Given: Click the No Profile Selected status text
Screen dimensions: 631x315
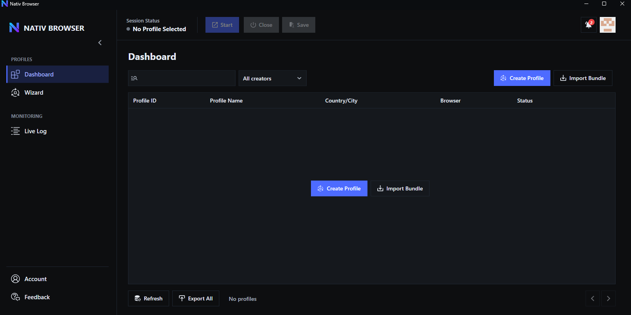Looking at the screenshot, I should (159, 29).
